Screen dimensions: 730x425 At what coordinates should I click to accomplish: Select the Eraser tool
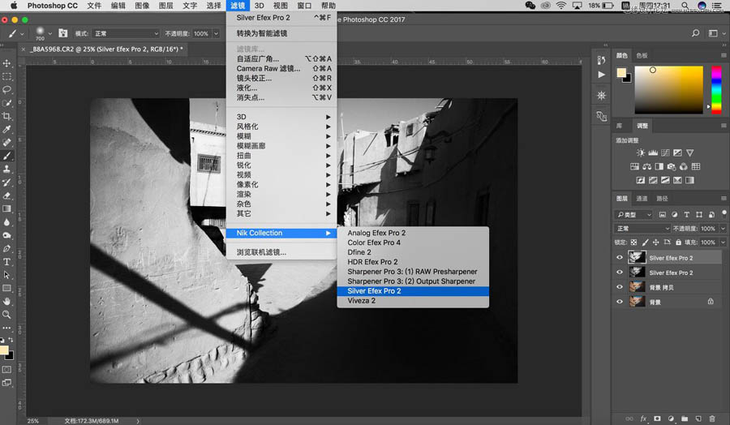[x=6, y=195]
